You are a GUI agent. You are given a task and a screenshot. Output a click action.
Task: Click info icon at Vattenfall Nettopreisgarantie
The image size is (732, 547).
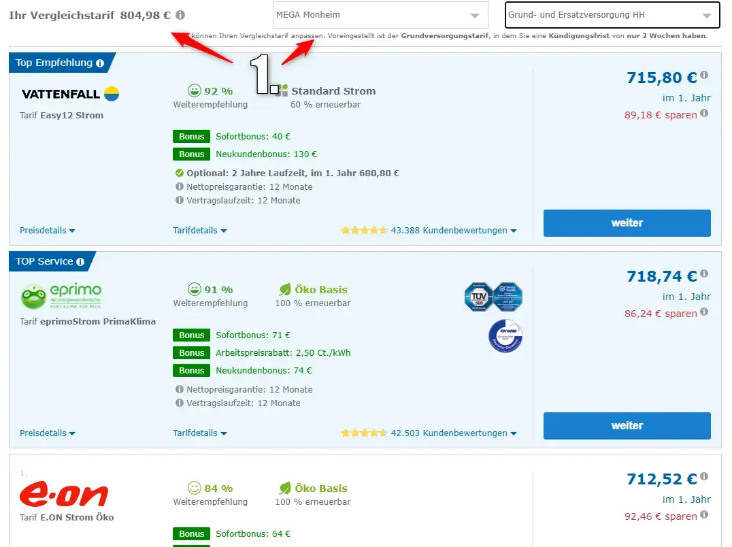coord(180,186)
